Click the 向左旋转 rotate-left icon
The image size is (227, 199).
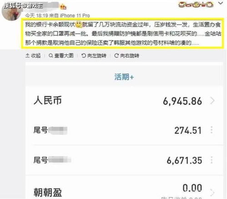[84, 56]
